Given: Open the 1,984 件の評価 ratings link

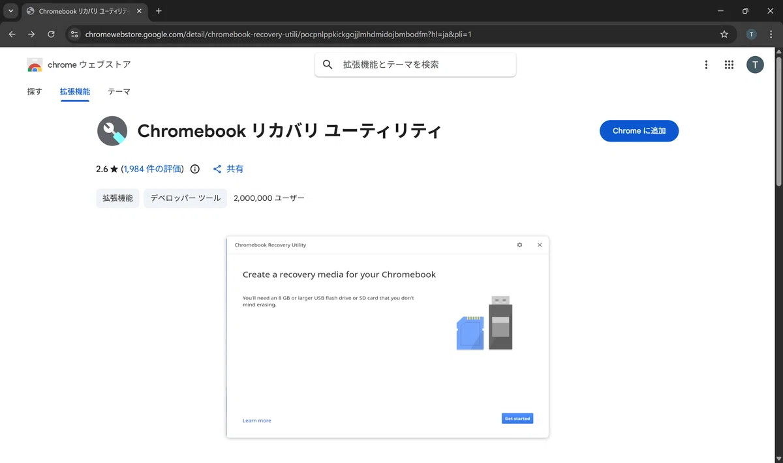Looking at the screenshot, I should (152, 169).
